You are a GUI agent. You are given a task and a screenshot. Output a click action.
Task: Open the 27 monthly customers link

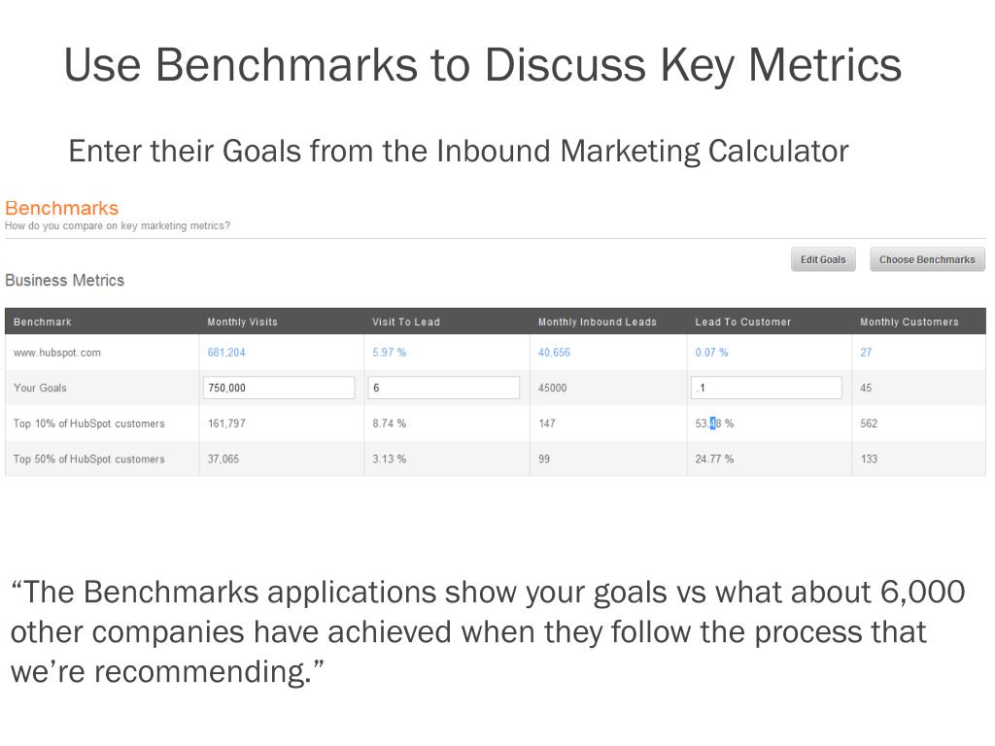866,352
